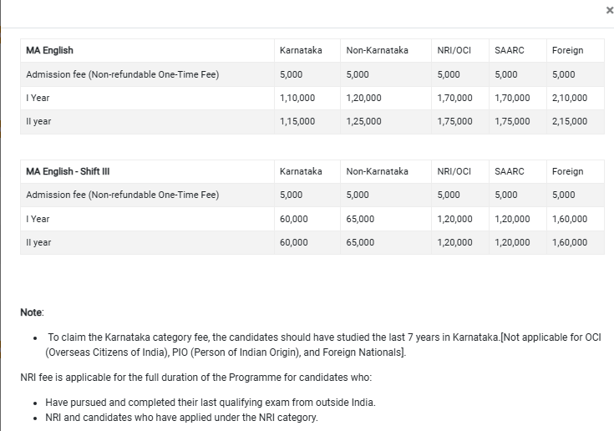Select the 1,25,000 Non-Karnataka II year fee
The height and width of the screenshot is (431, 614).
[363, 121]
